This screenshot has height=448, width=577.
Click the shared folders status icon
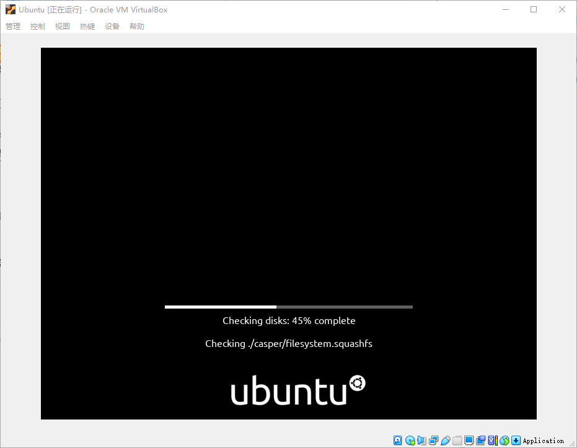(457, 441)
